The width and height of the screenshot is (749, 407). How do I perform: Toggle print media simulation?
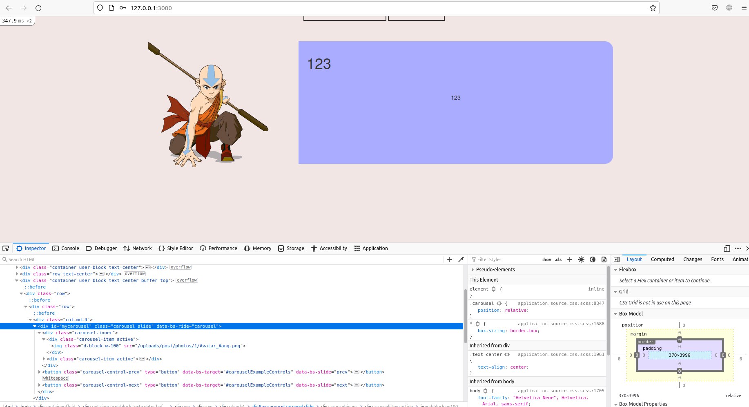tap(604, 259)
